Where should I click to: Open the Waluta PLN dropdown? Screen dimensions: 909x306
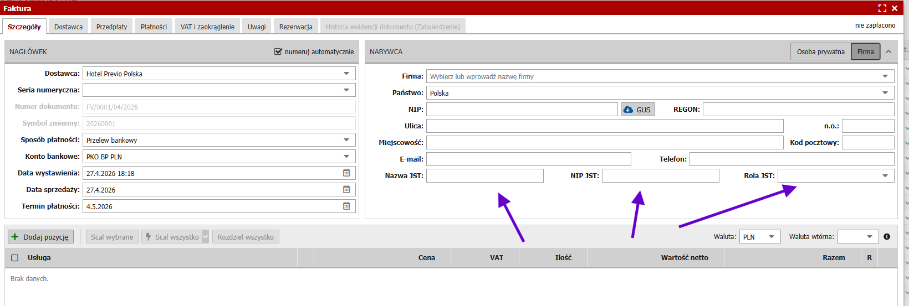click(x=771, y=237)
